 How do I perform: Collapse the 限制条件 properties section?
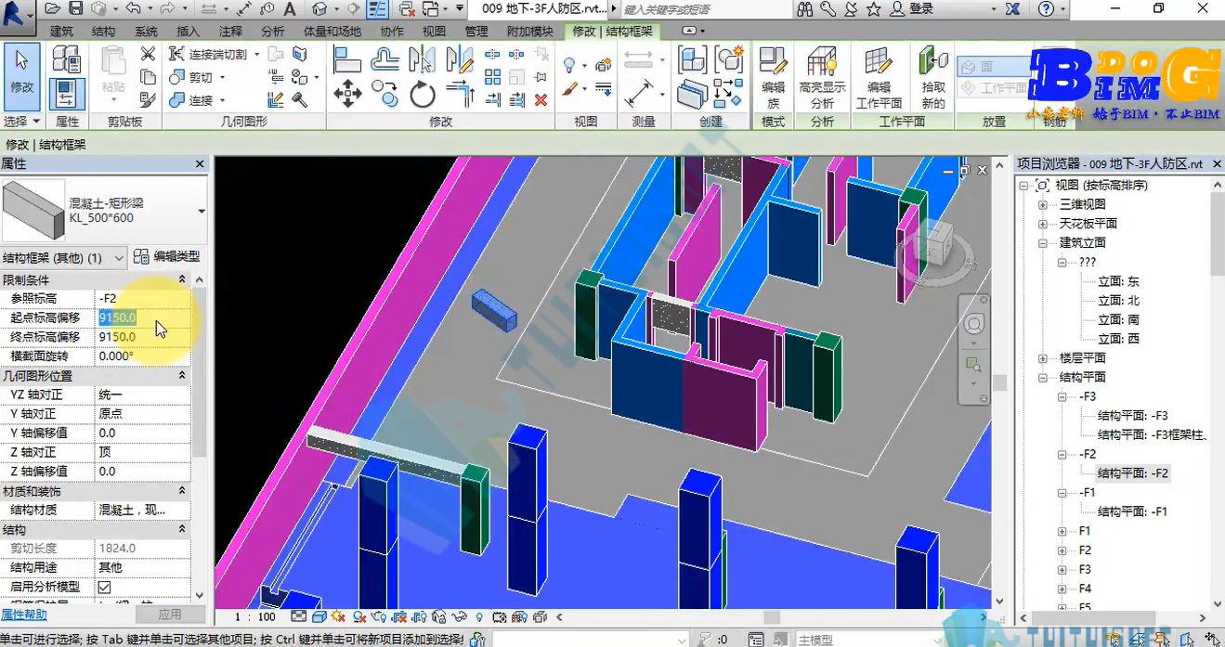click(182, 279)
